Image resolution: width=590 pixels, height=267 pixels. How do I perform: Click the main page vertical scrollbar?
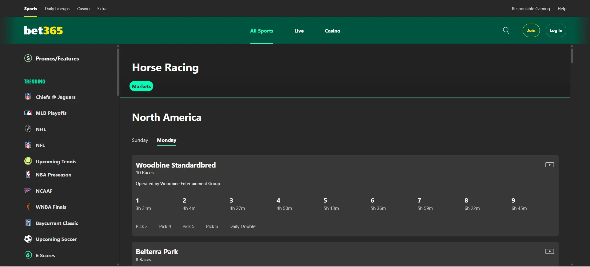[572, 56]
